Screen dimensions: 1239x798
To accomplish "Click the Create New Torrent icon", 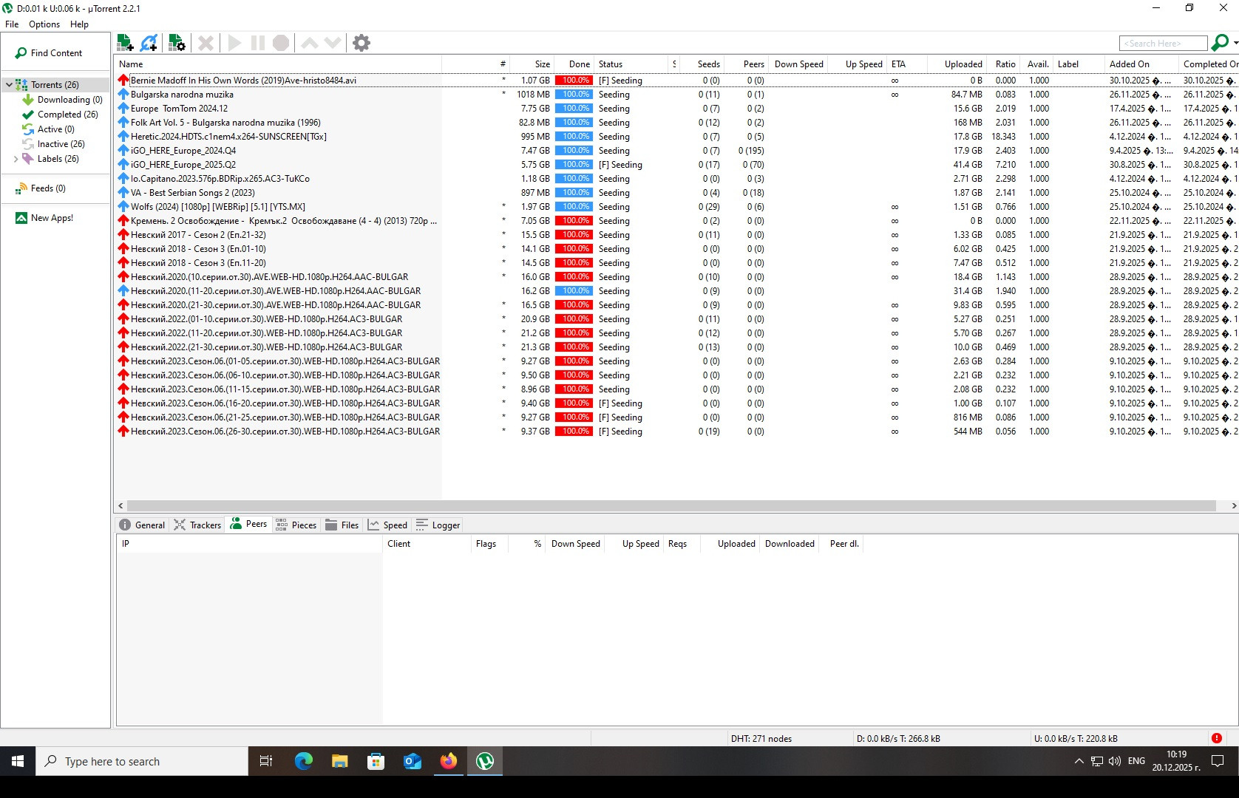I will pyautogui.click(x=177, y=43).
